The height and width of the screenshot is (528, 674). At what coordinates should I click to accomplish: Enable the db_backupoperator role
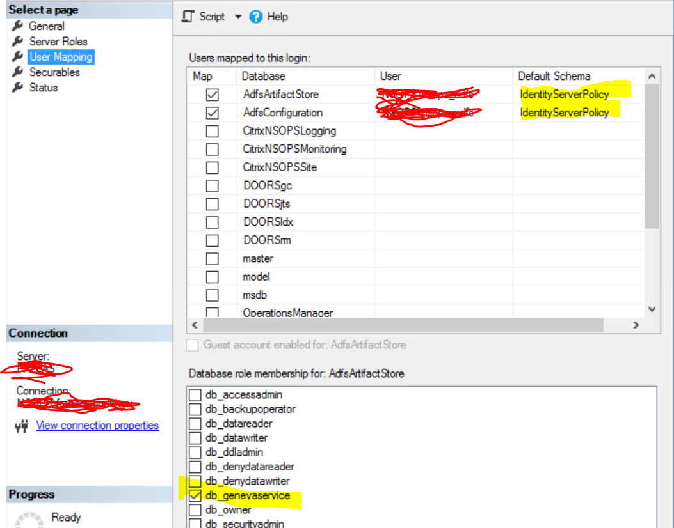195,409
